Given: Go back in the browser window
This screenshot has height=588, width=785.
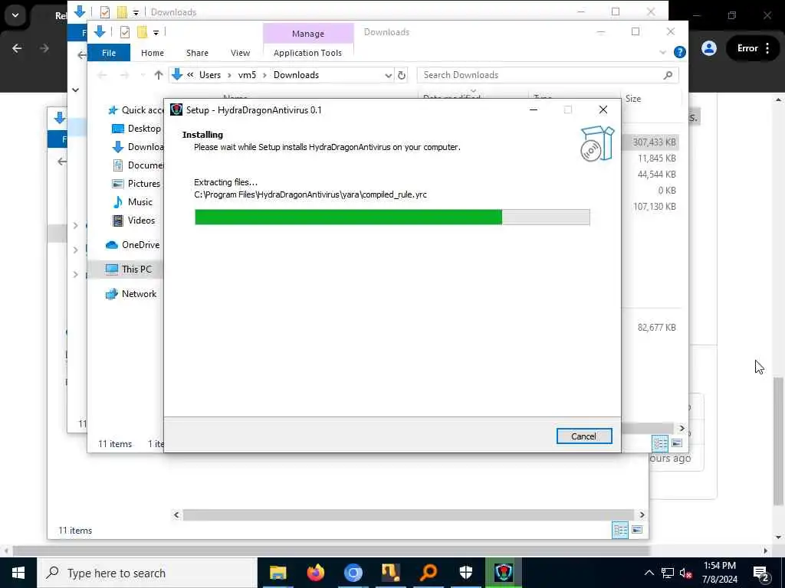Looking at the screenshot, I should click(17, 48).
